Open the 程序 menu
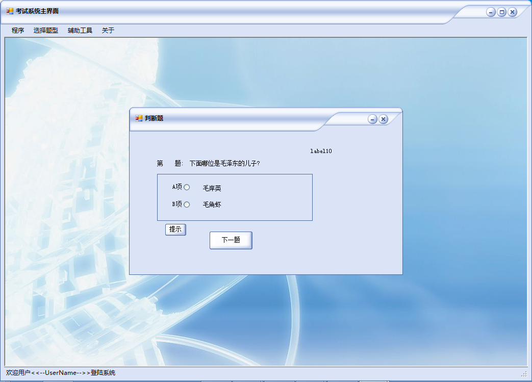 pyautogui.click(x=18, y=31)
